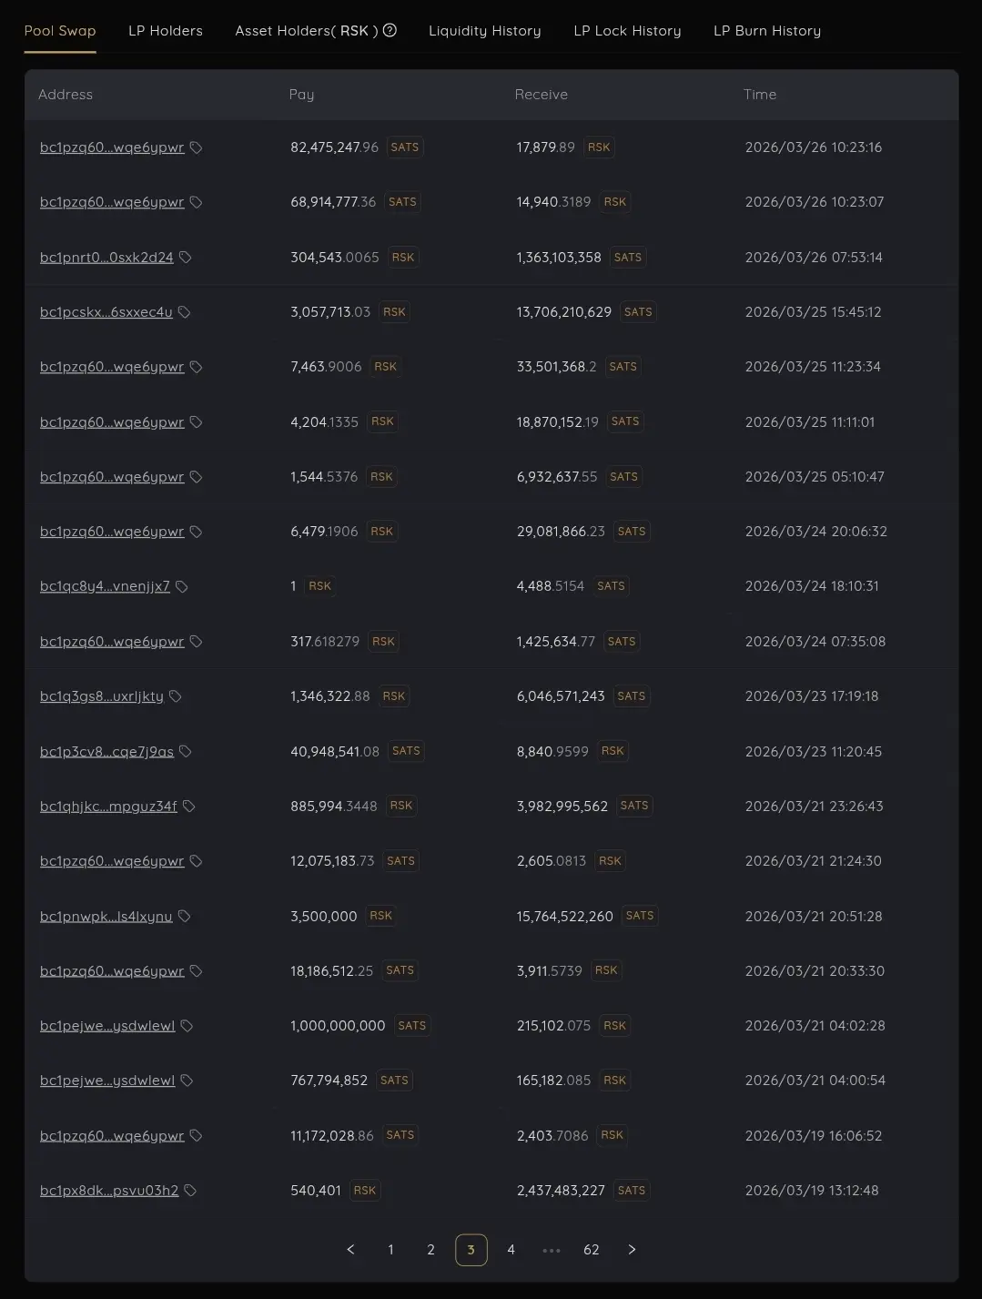
Task: Switch to LP Holders tab
Action: pos(166,31)
